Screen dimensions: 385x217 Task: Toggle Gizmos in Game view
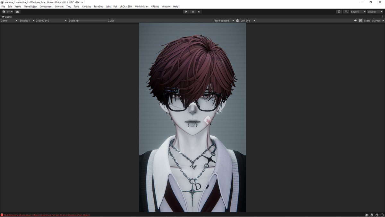(x=376, y=21)
